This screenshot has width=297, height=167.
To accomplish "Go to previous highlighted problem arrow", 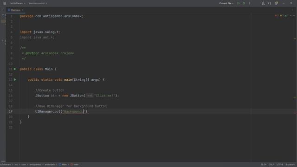I will point(291,15).
